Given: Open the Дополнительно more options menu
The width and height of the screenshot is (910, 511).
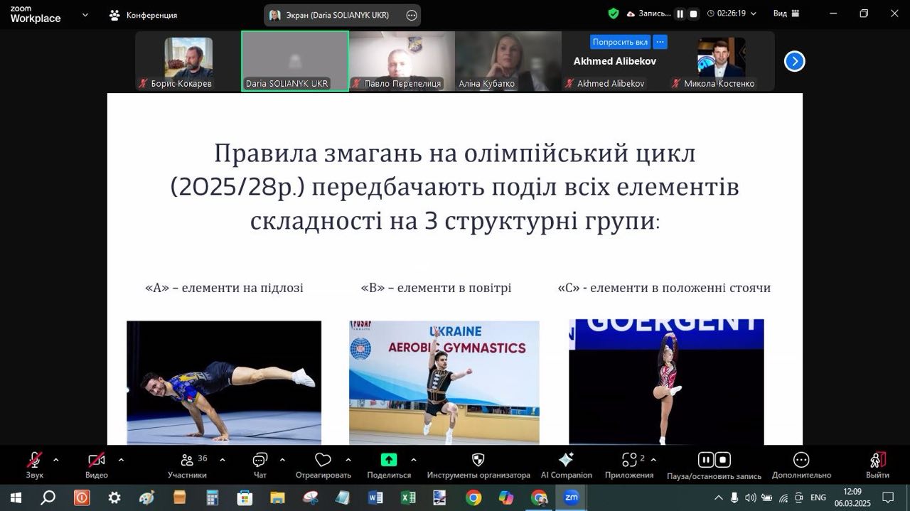Looking at the screenshot, I should 801,464.
